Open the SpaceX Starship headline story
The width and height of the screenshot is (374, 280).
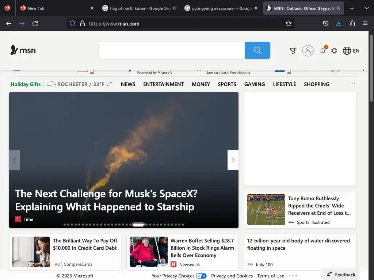106,200
